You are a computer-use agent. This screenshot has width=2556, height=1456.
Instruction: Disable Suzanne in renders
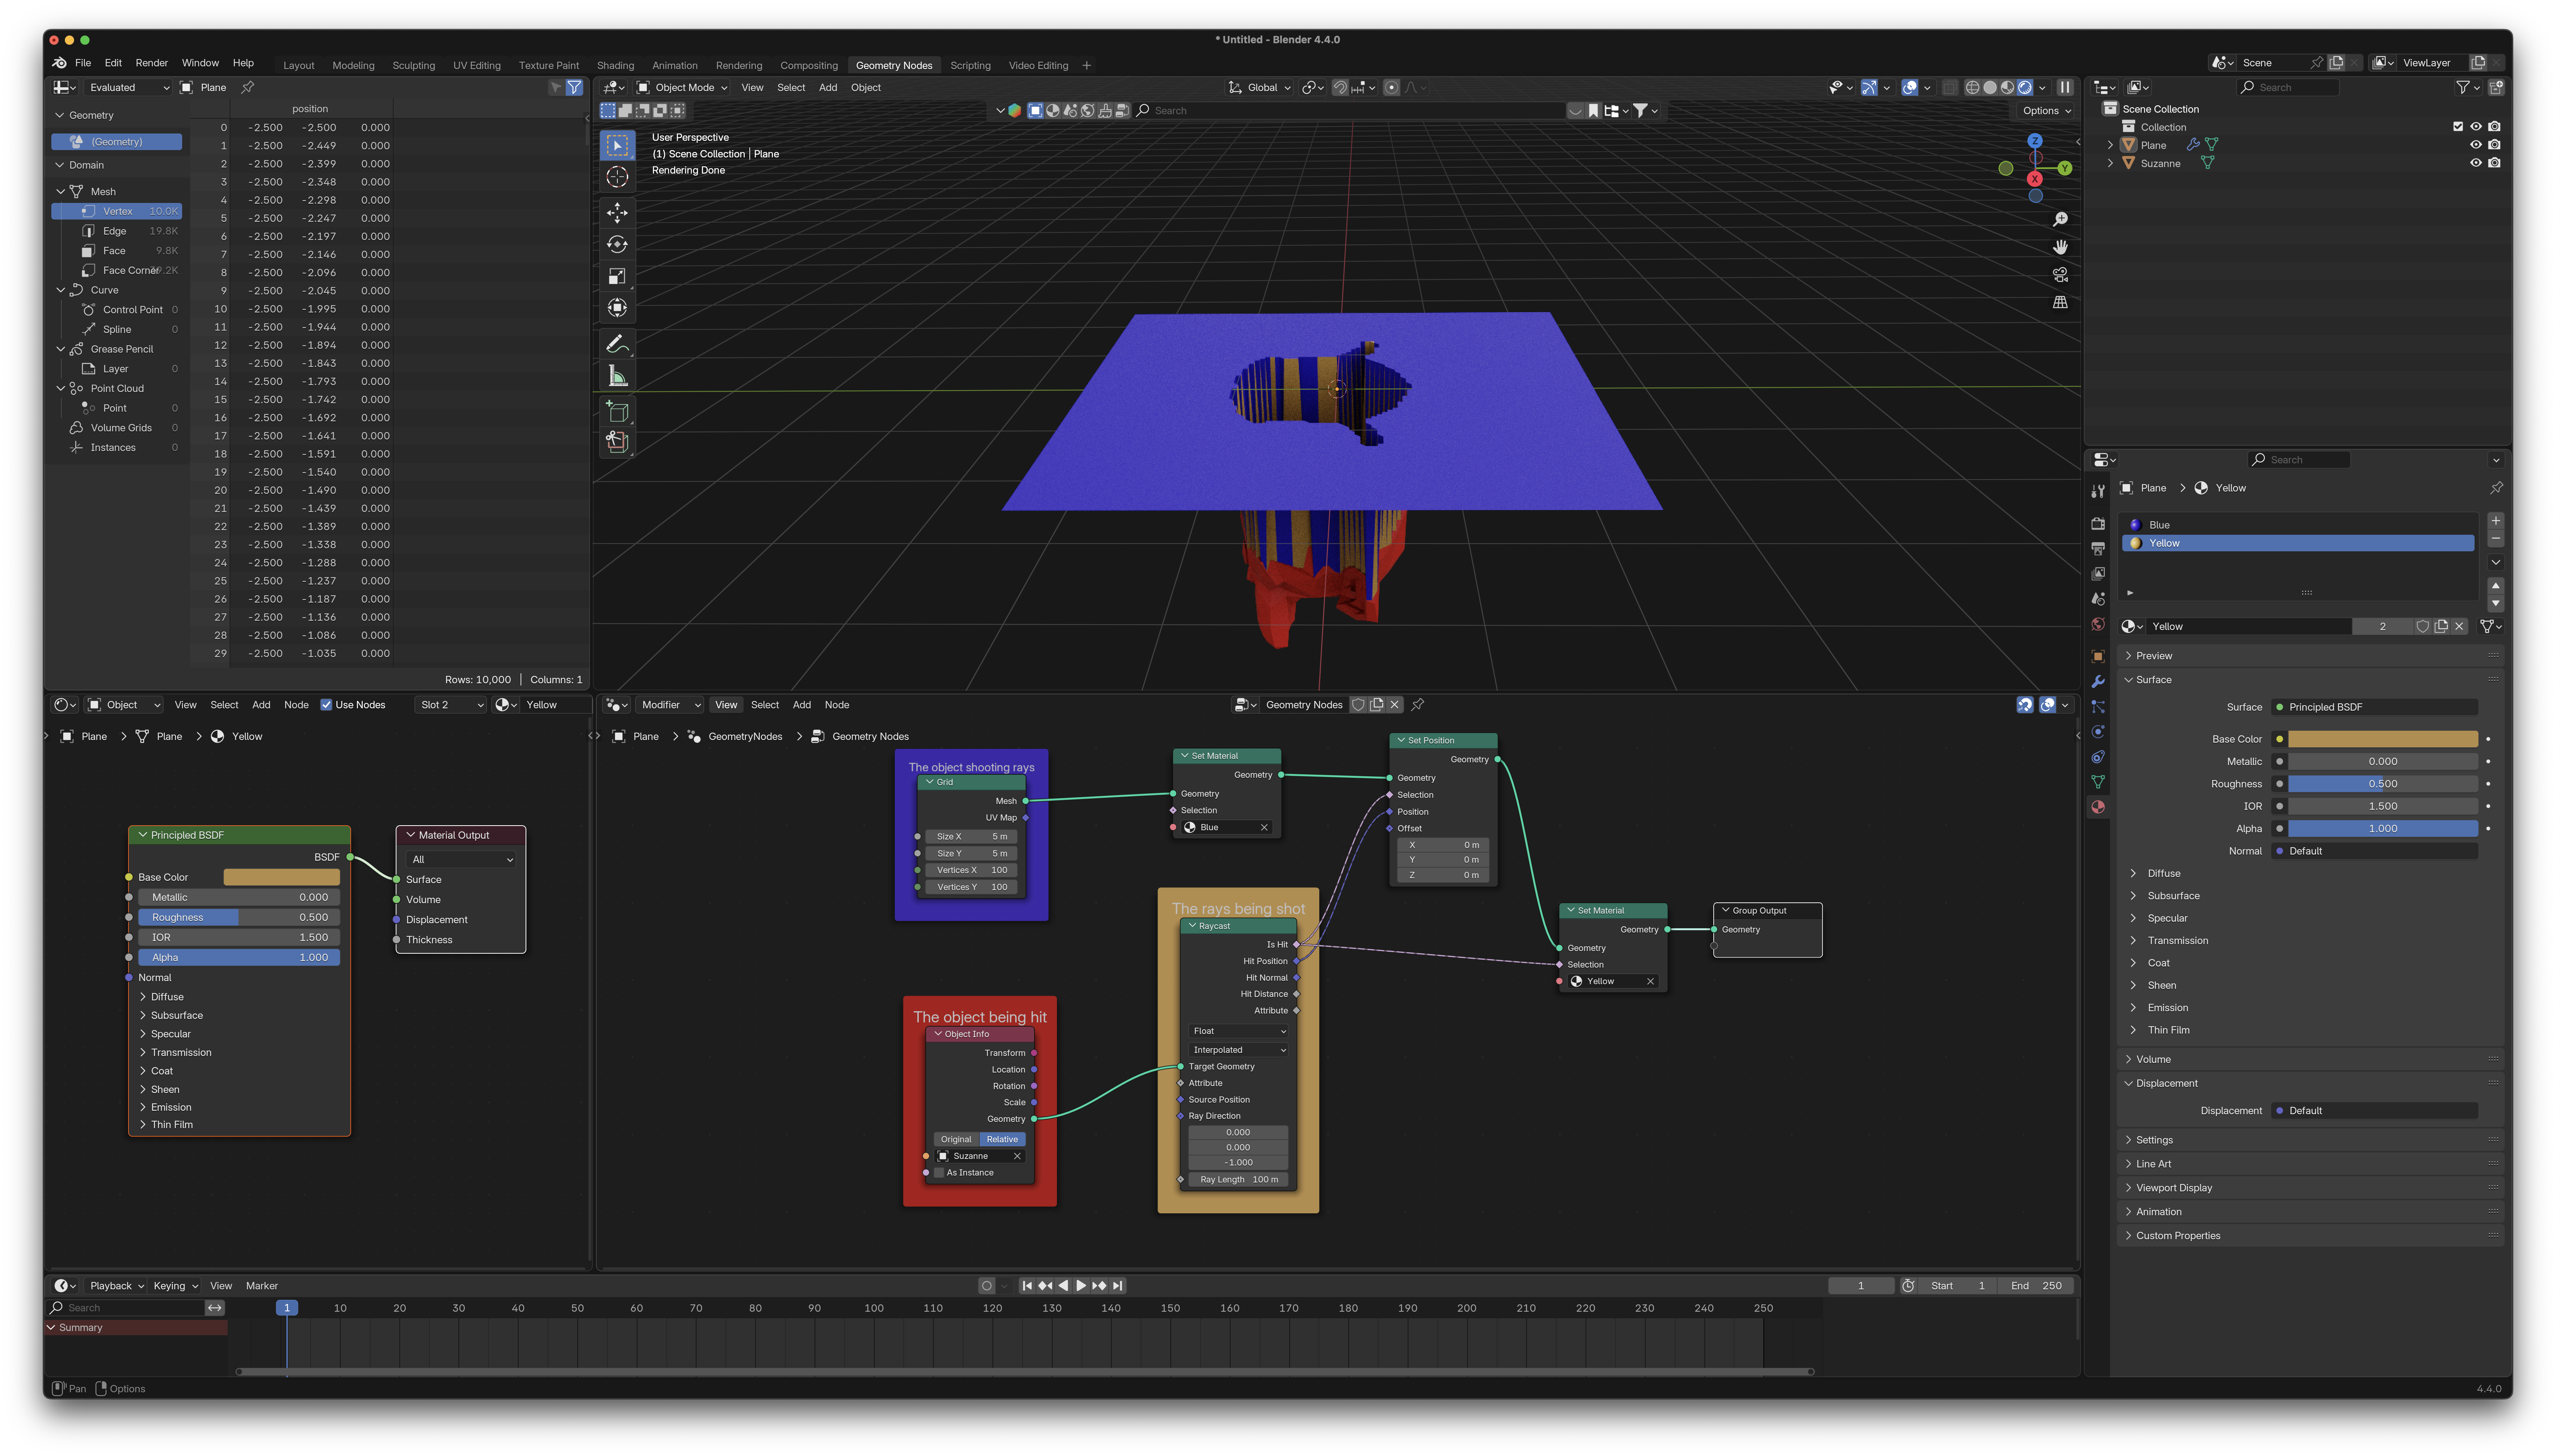[x=2494, y=163]
